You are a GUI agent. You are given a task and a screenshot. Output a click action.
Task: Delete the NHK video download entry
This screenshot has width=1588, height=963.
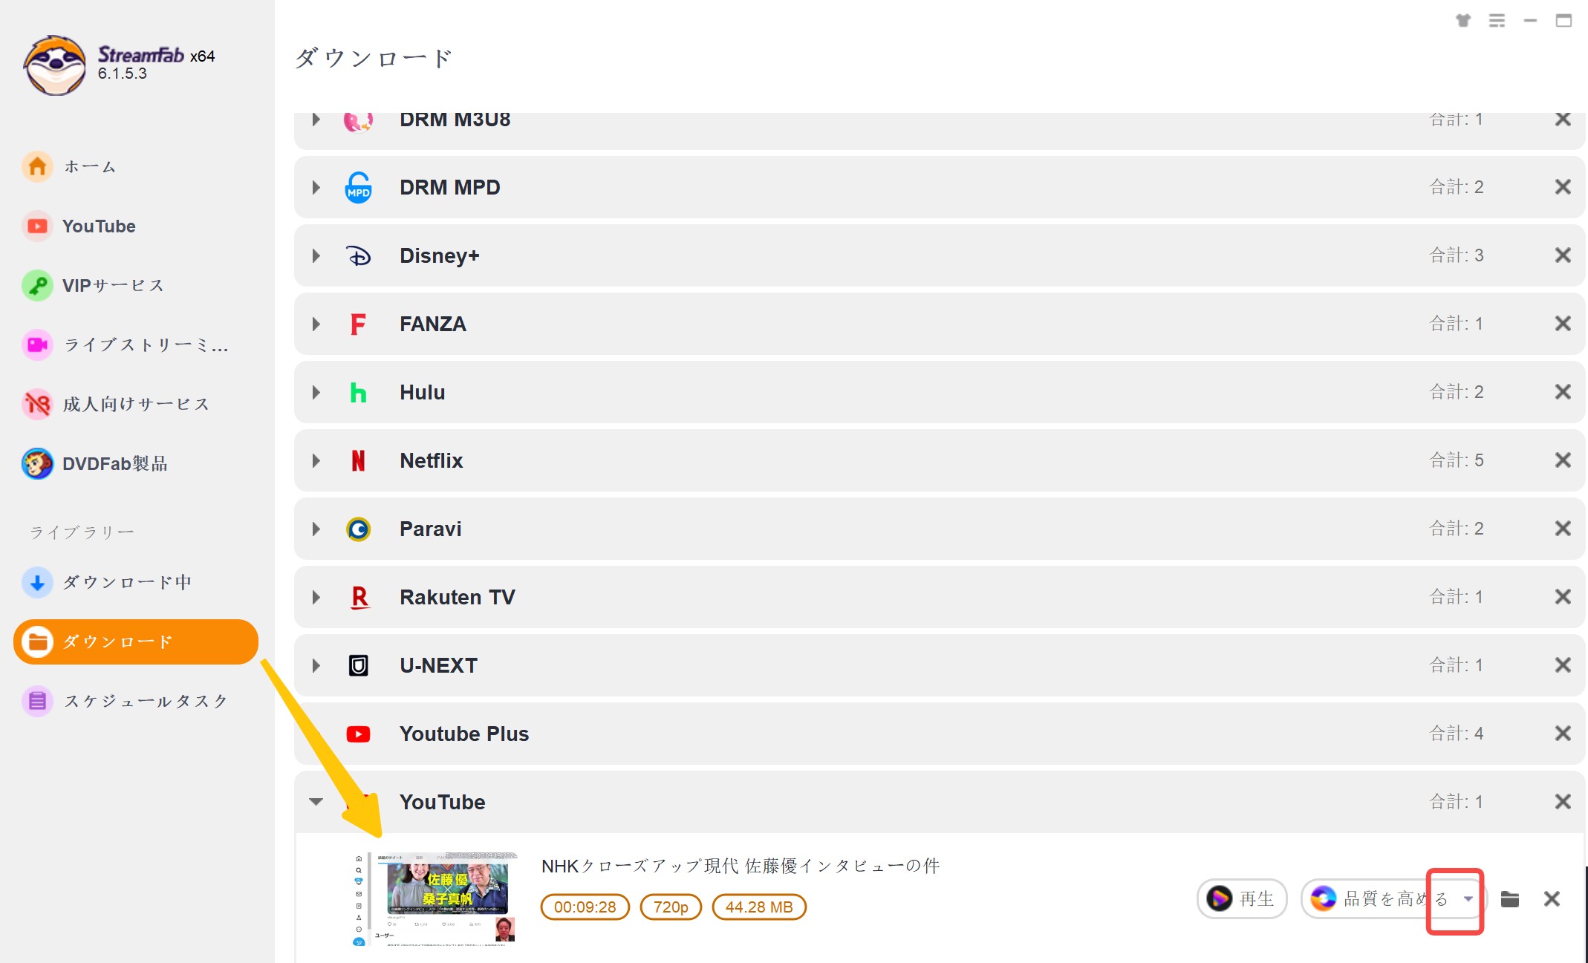[1552, 899]
